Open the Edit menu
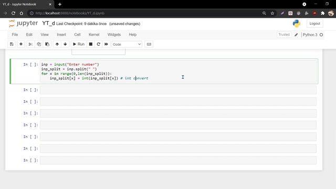336x189 pixels. point(29,35)
